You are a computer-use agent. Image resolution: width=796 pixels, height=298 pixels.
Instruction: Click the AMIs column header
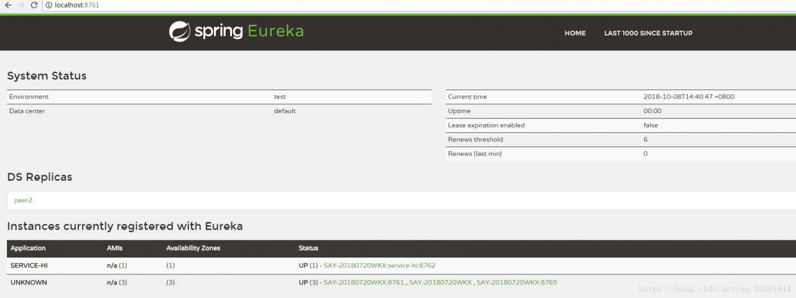tap(115, 248)
